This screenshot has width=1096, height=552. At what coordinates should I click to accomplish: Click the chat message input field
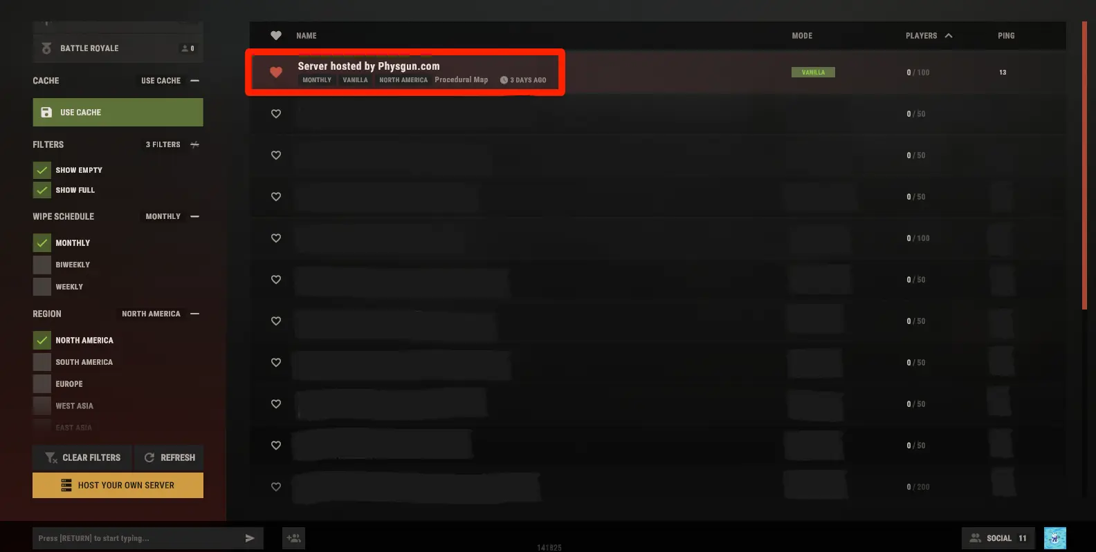[136, 538]
